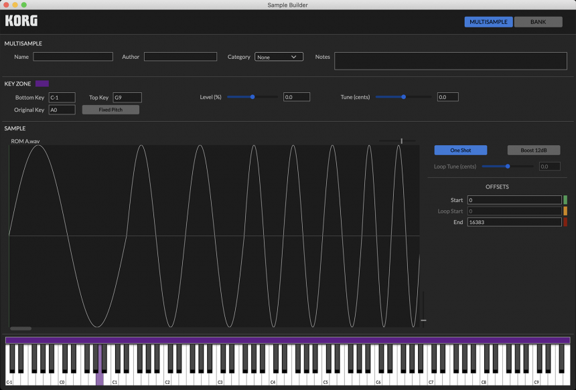This screenshot has height=390, width=576.
Task: Toggle One Shot playback mode
Action: (x=460, y=150)
